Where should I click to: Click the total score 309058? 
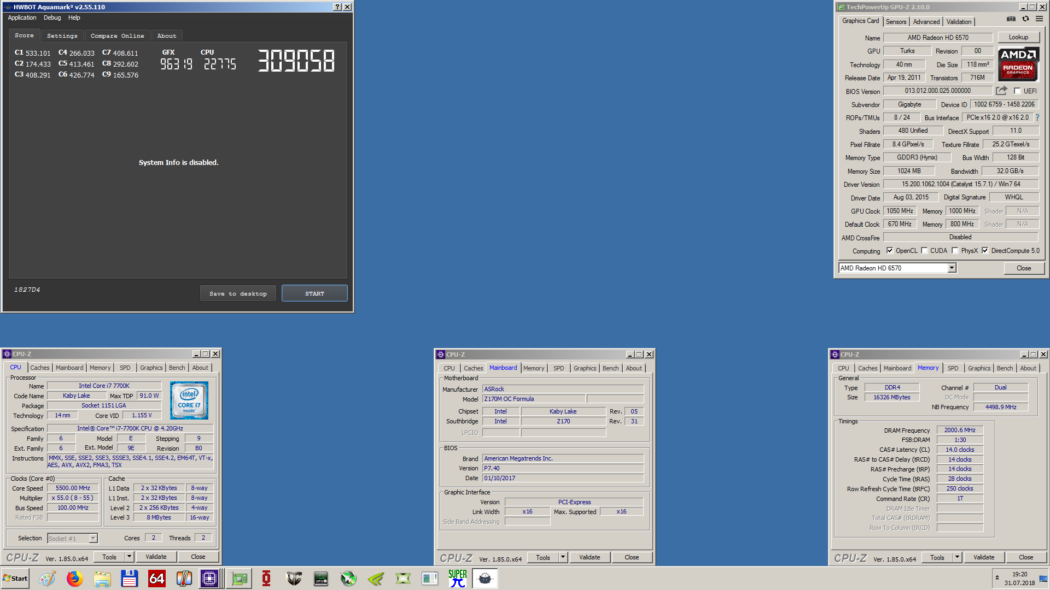pyautogui.click(x=296, y=61)
